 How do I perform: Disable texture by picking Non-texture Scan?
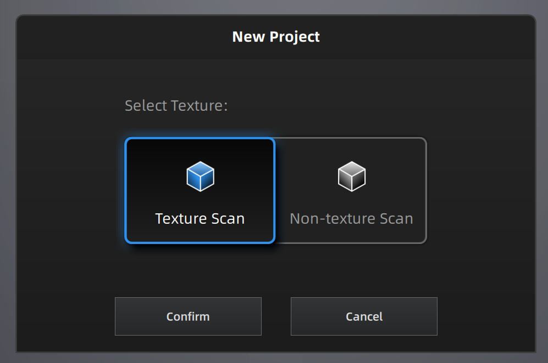351,190
